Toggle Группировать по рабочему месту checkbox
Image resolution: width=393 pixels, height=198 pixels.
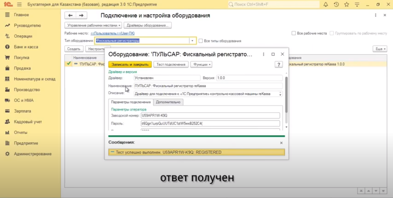pos(332,33)
